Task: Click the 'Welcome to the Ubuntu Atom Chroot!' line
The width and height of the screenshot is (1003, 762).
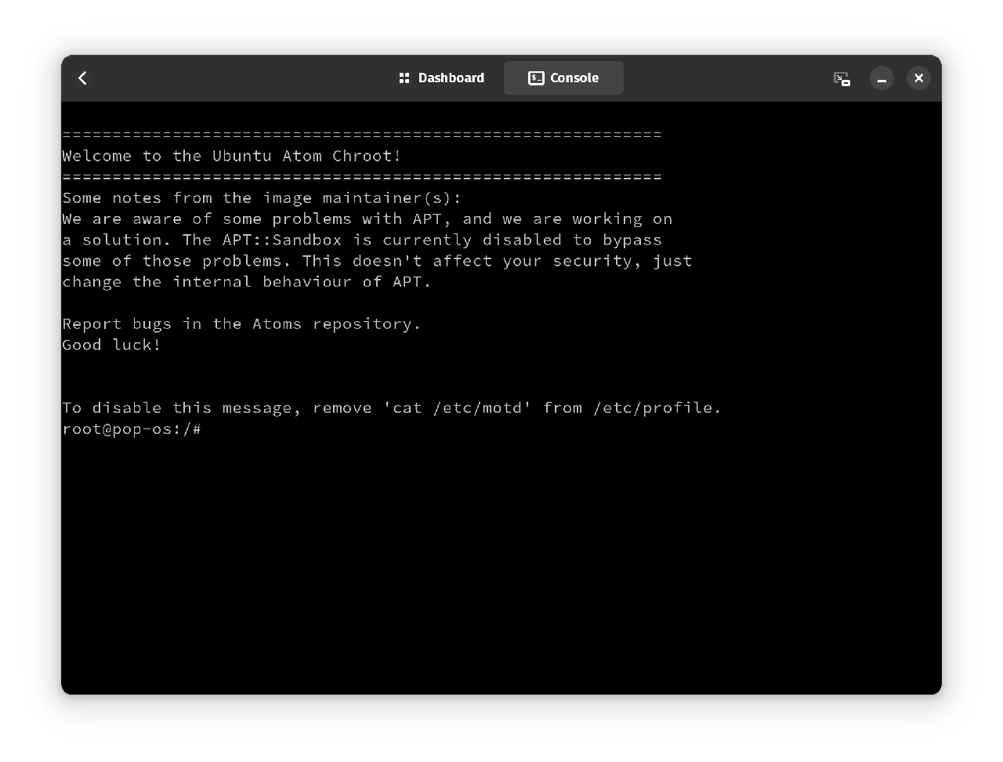Action: click(231, 156)
